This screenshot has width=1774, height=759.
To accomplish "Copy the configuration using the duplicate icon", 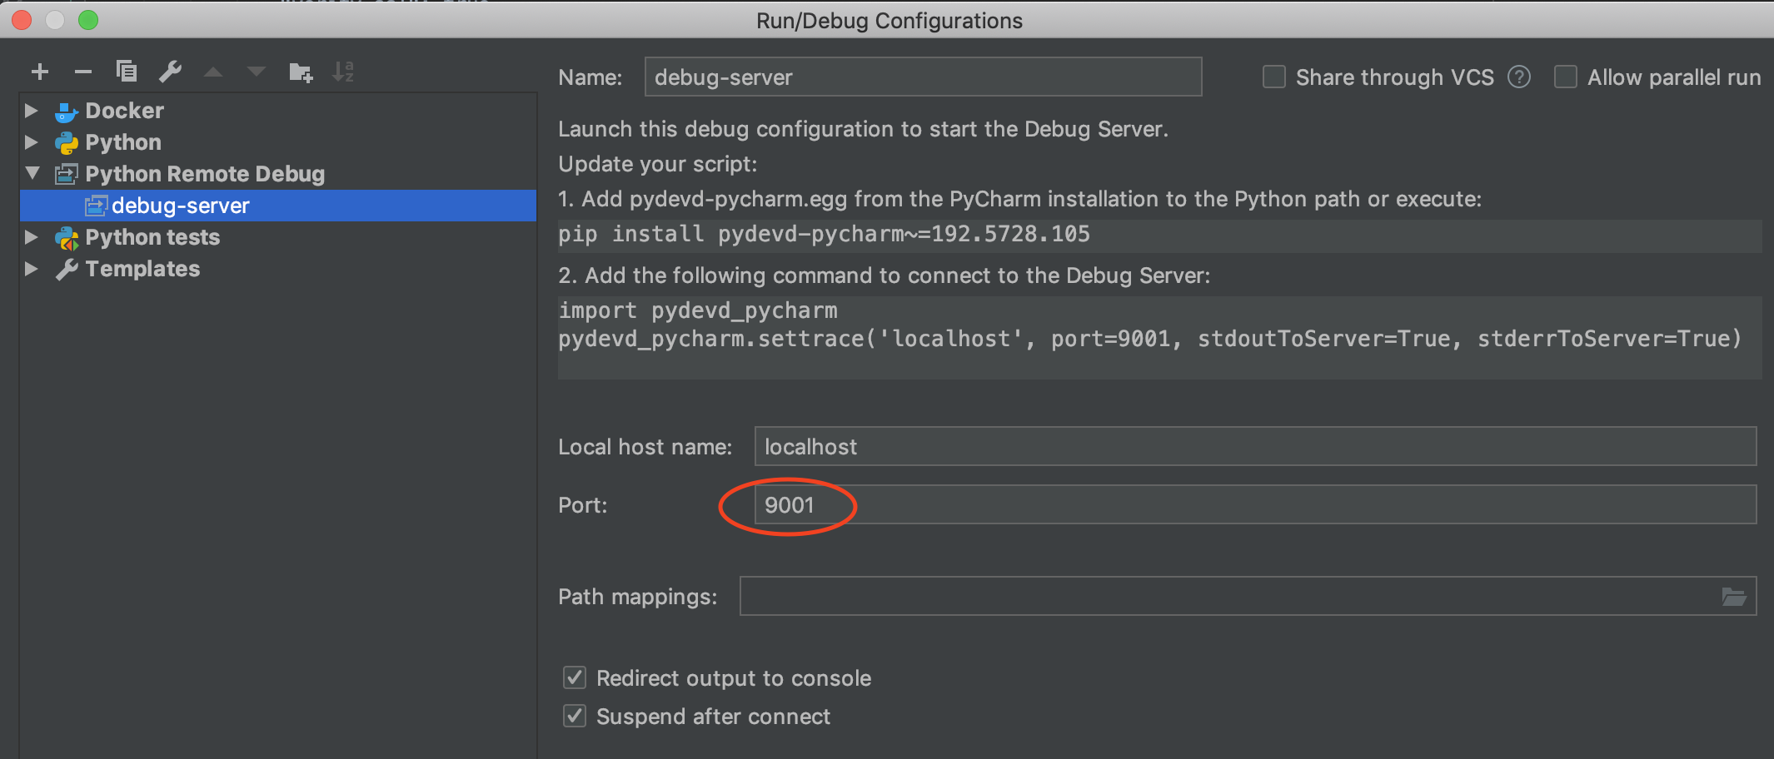I will (x=127, y=71).
